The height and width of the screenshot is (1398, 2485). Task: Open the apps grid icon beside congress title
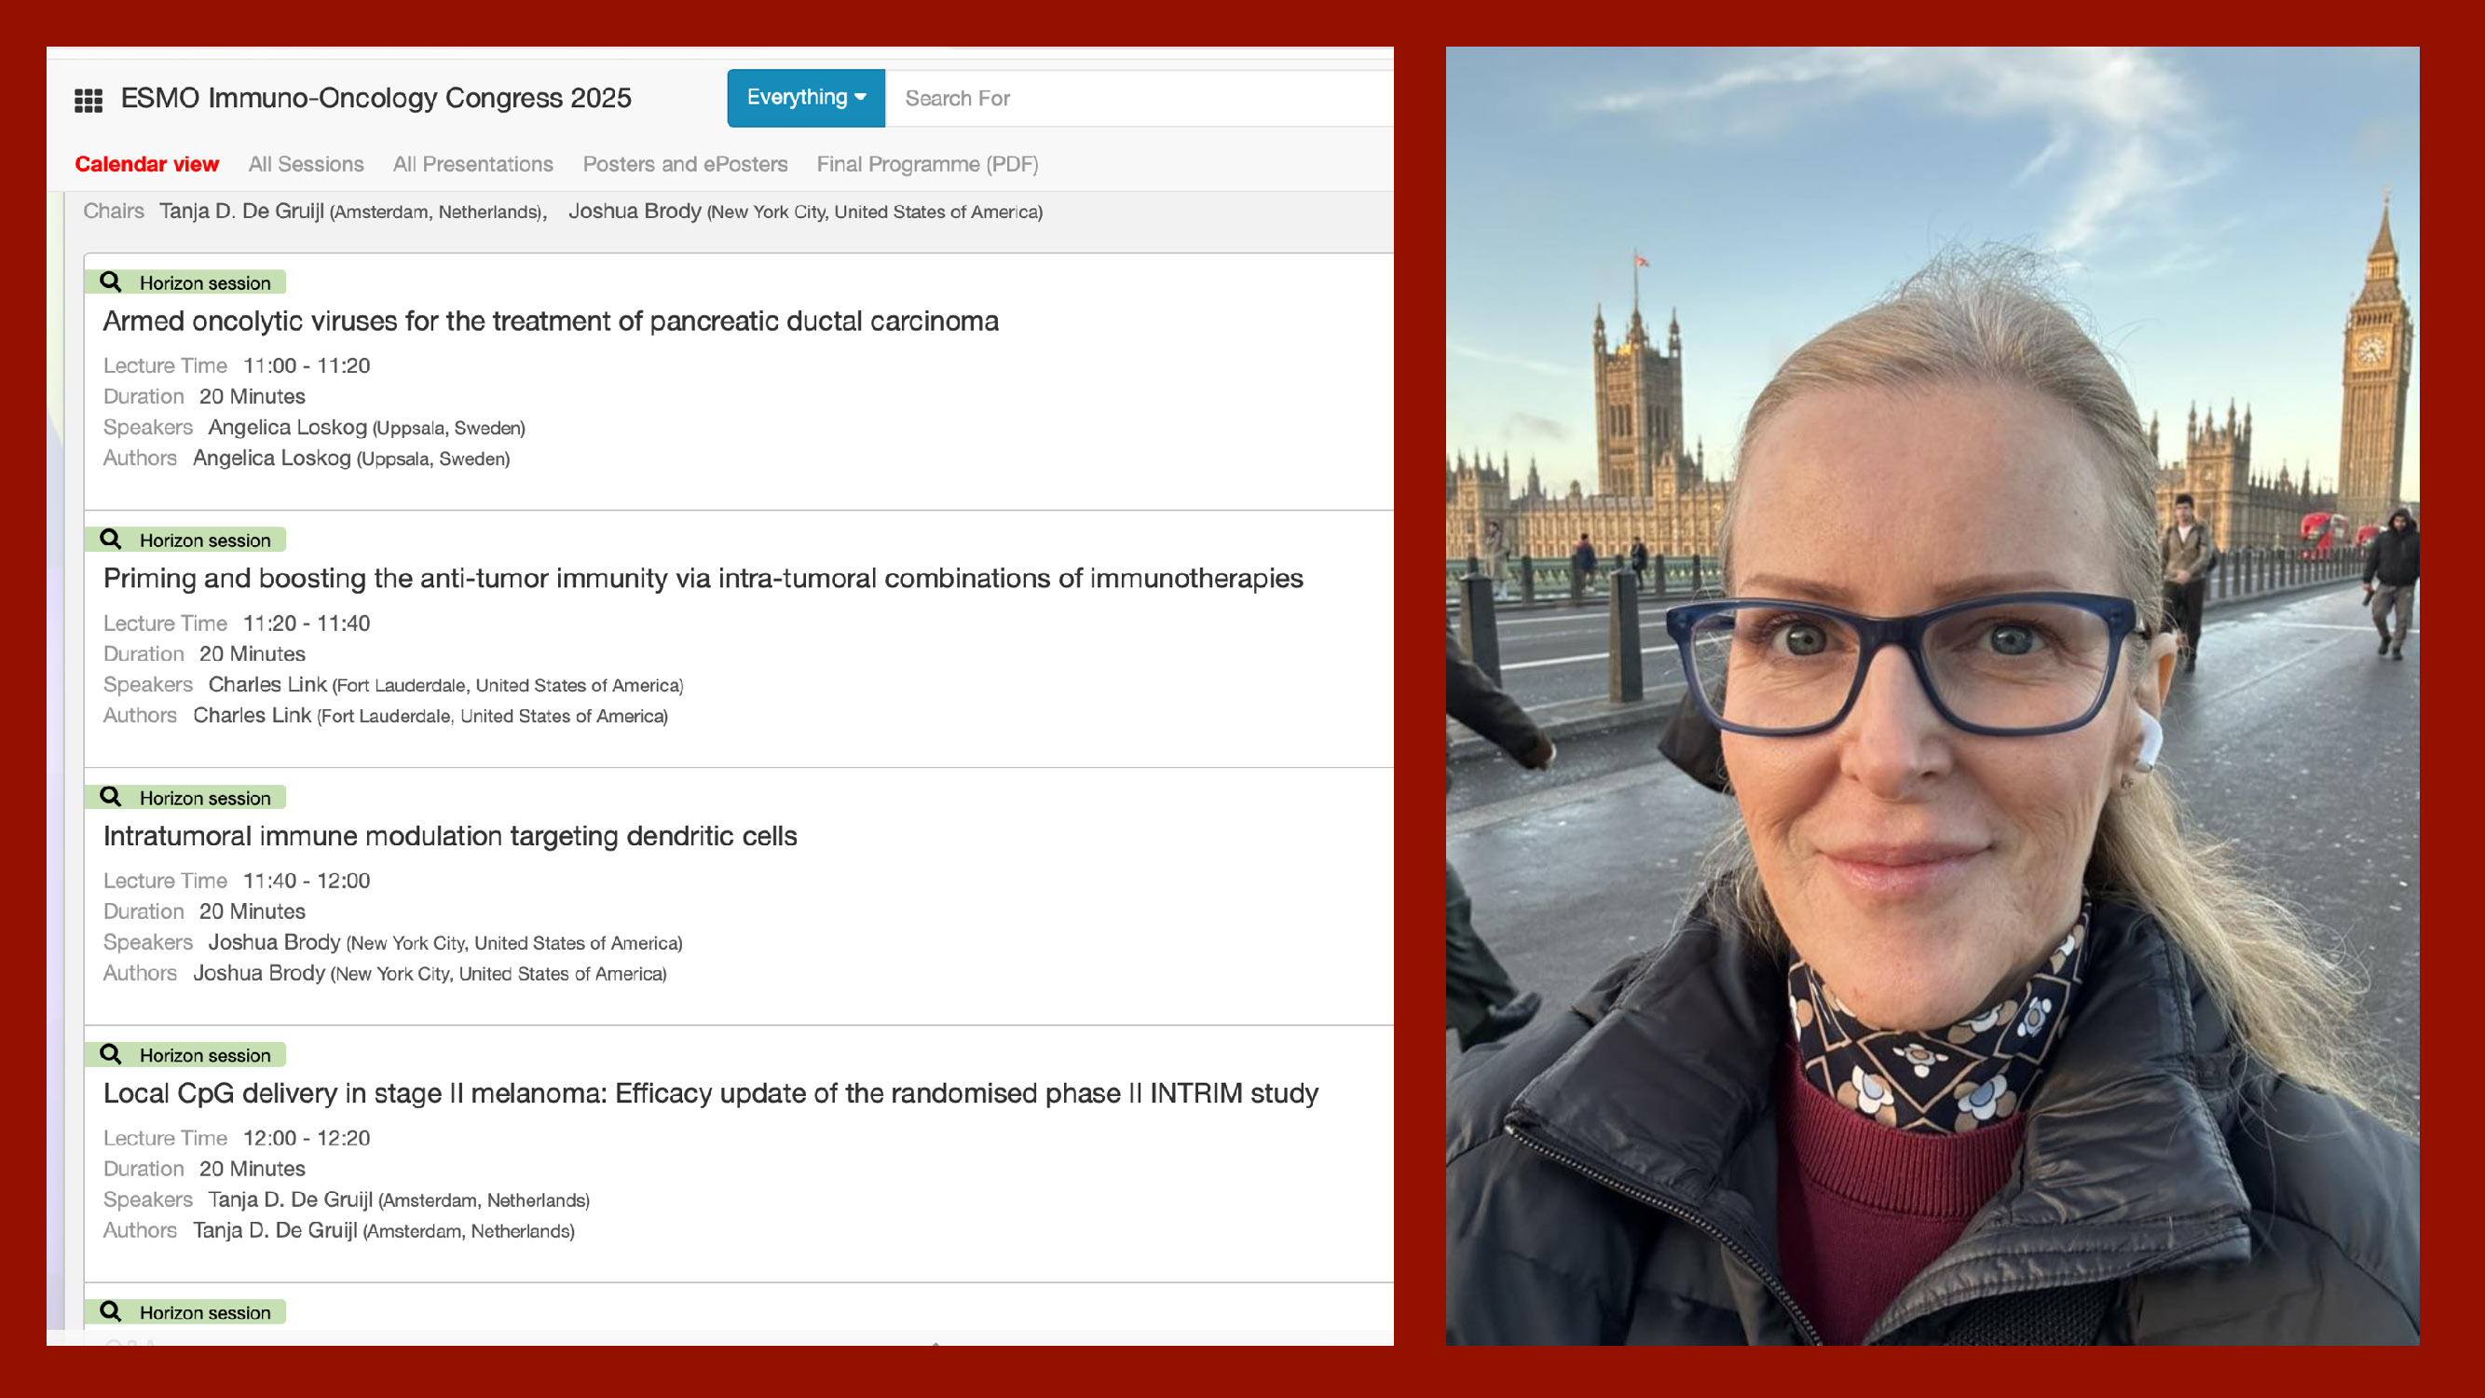[x=89, y=100]
